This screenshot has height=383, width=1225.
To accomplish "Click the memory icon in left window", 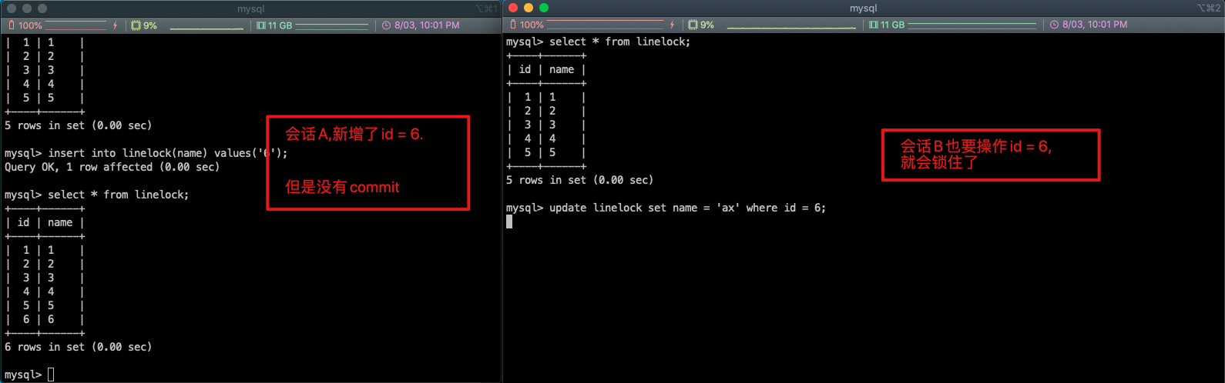I will click(261, 25).
